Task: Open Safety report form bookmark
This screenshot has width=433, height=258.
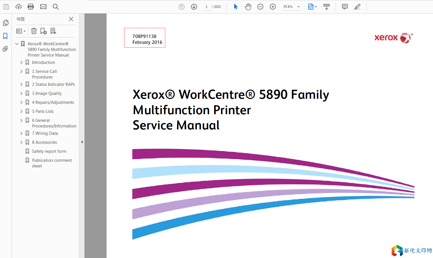Action: tap(49, 151)
